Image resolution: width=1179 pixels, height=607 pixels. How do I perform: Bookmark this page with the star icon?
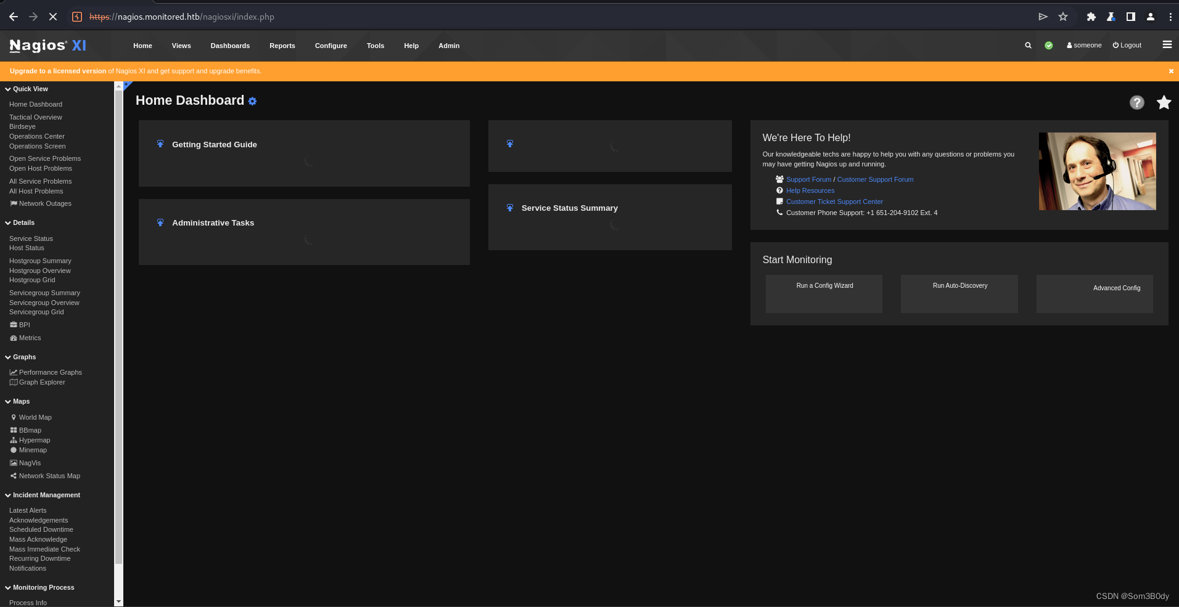tap(1063, 17)
